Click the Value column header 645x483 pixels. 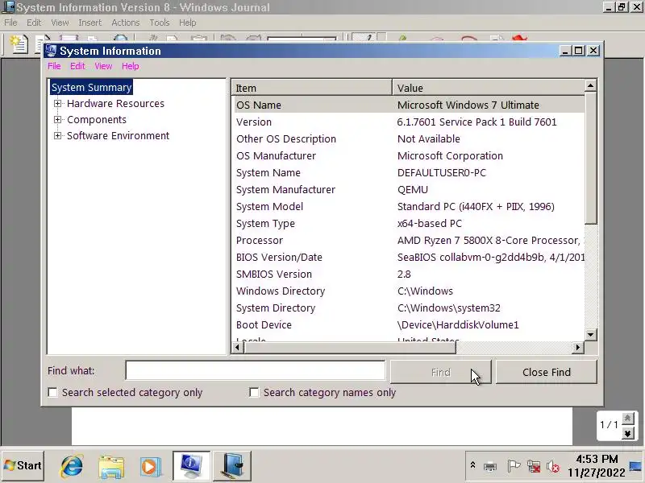tap(489, 88)
